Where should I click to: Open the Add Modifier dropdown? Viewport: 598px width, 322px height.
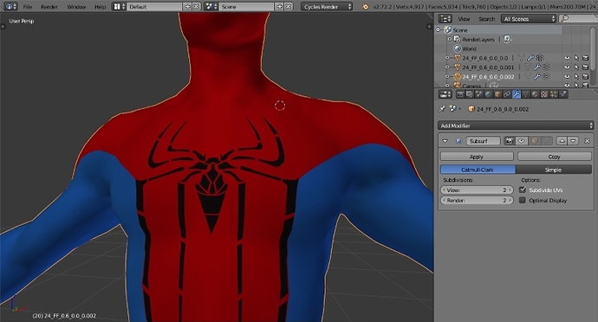[x=516, y=126]
